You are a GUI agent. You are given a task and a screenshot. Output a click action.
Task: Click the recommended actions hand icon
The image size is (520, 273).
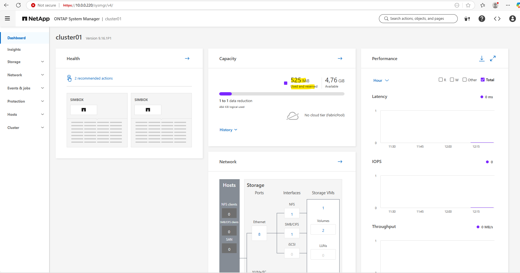[69, 78]
